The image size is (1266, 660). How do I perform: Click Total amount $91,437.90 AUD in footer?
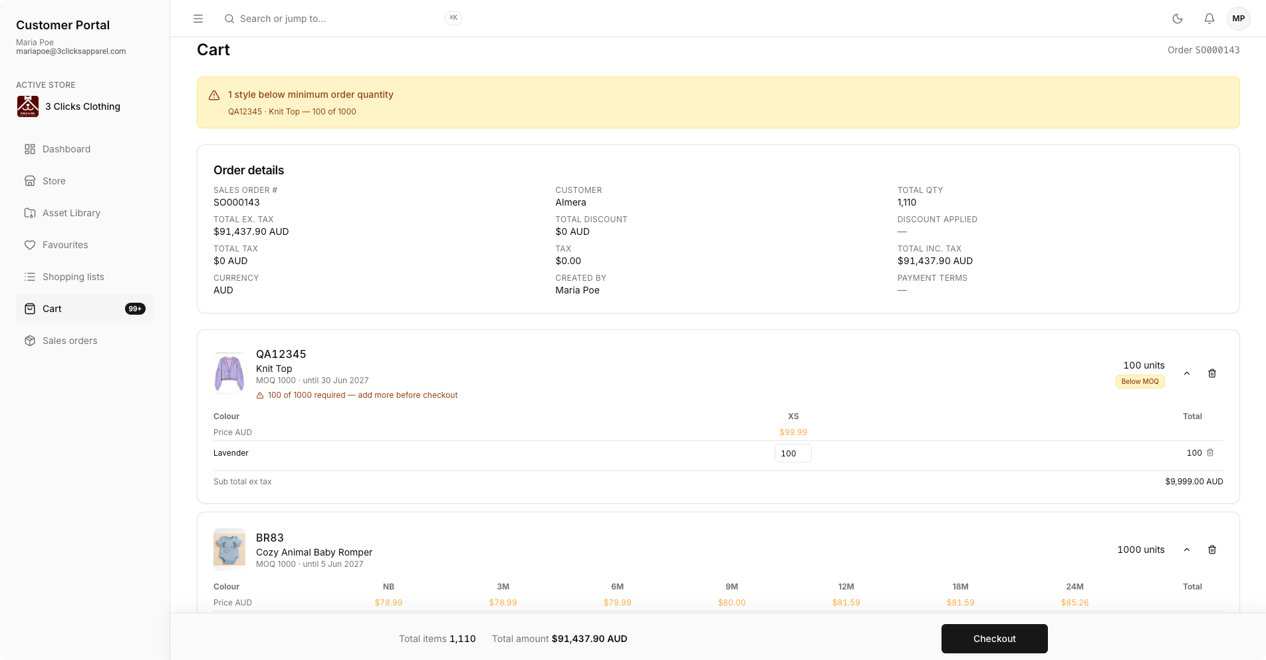click(559, 639)
